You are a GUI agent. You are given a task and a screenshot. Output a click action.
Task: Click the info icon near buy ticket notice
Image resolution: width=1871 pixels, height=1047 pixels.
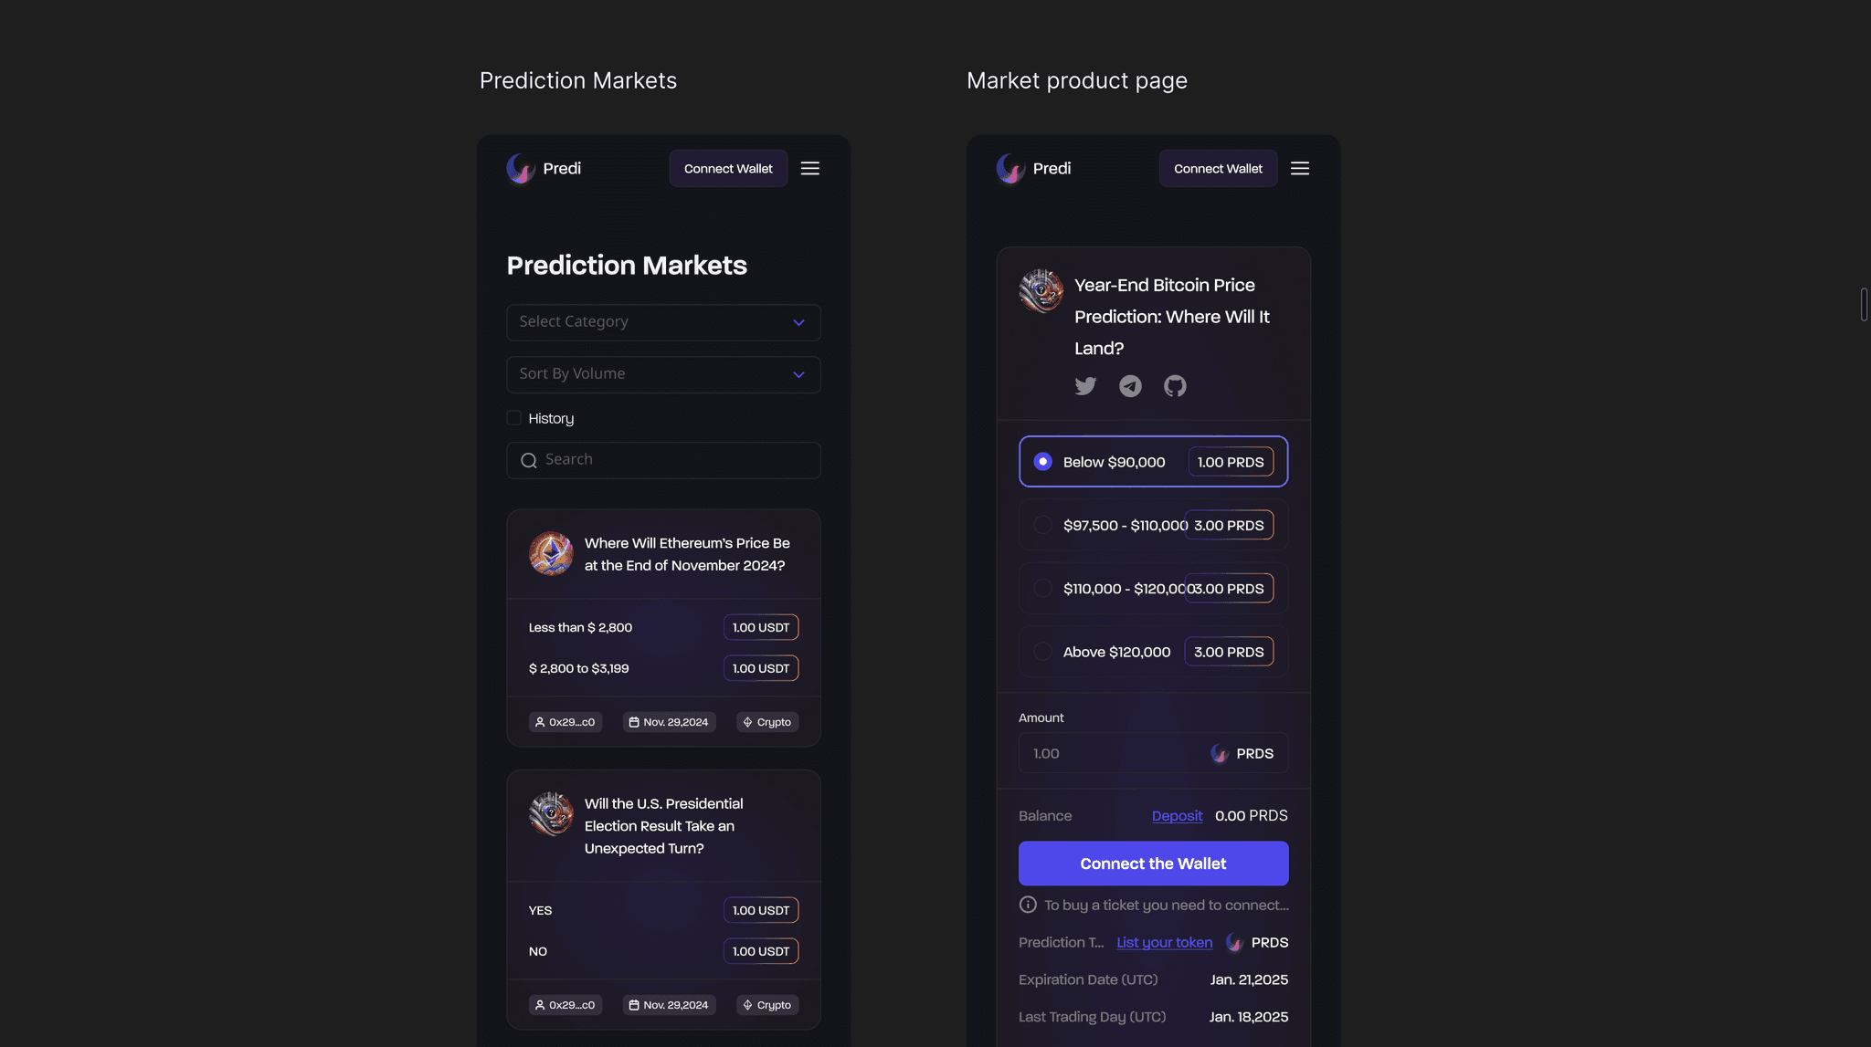(1028, 905)
